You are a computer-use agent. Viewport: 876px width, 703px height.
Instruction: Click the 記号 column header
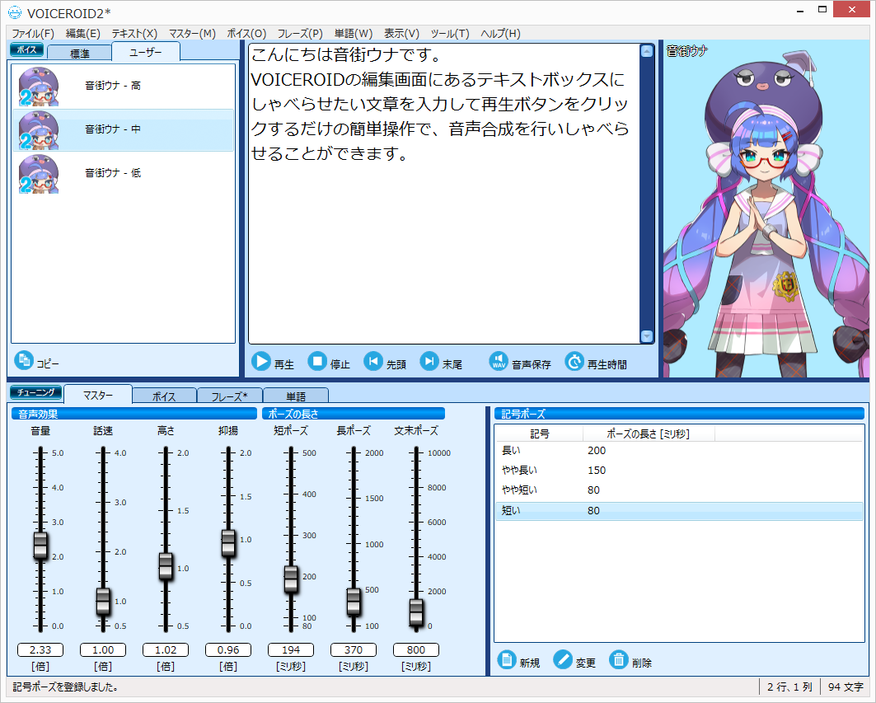coord(539,434)
